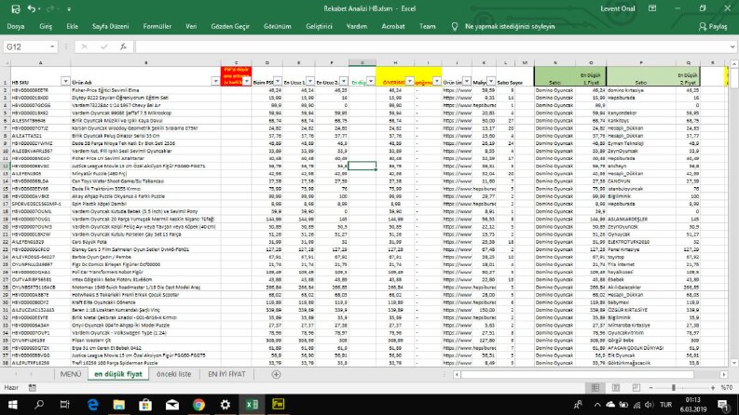Click the Excel icon on taskbar

coord(252,405)
